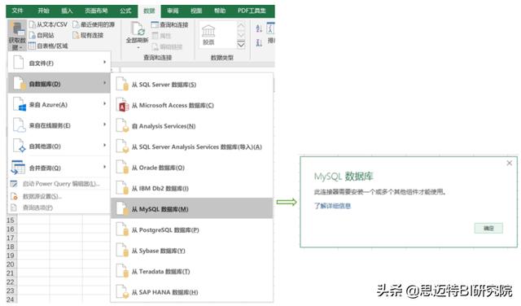Screen dimensions: 521x306
Task: Choose 自 Analysis Services(N)
Action: click(192, 126)
